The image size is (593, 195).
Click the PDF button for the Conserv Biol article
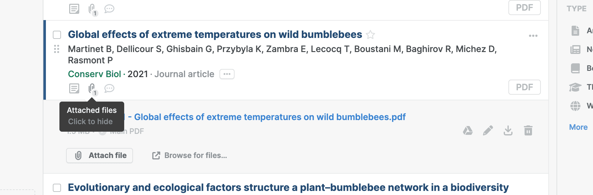524,87
